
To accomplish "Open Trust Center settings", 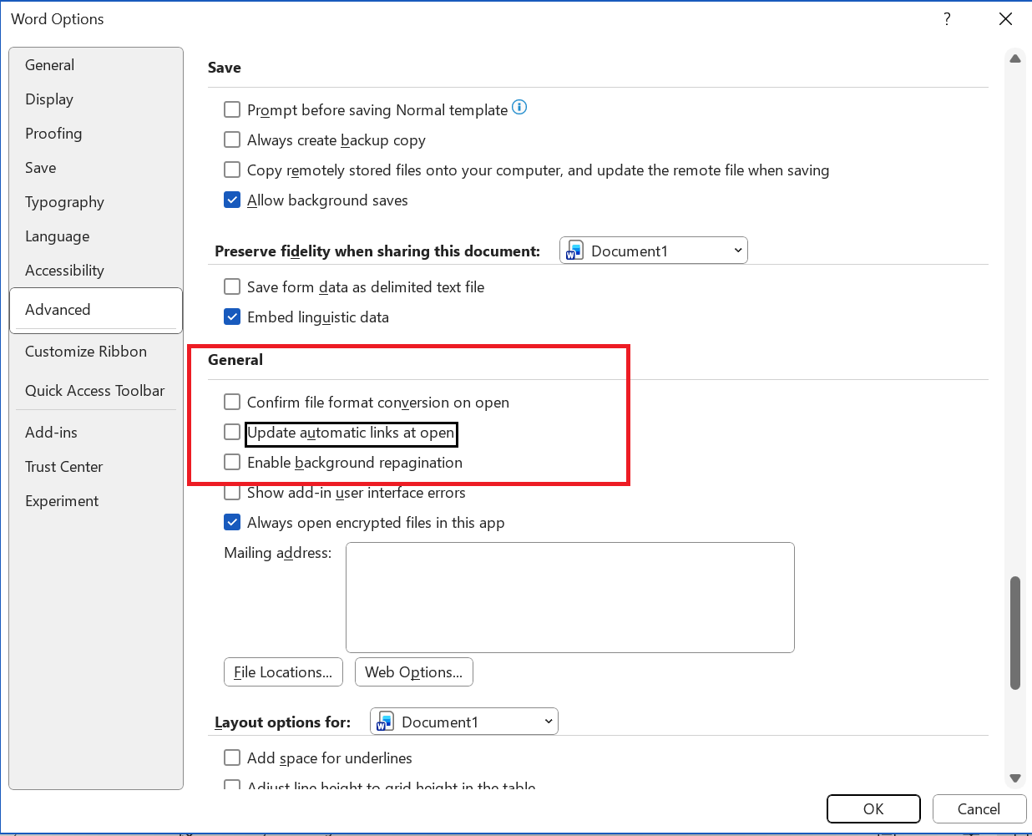I will click(x=96, y=467).
